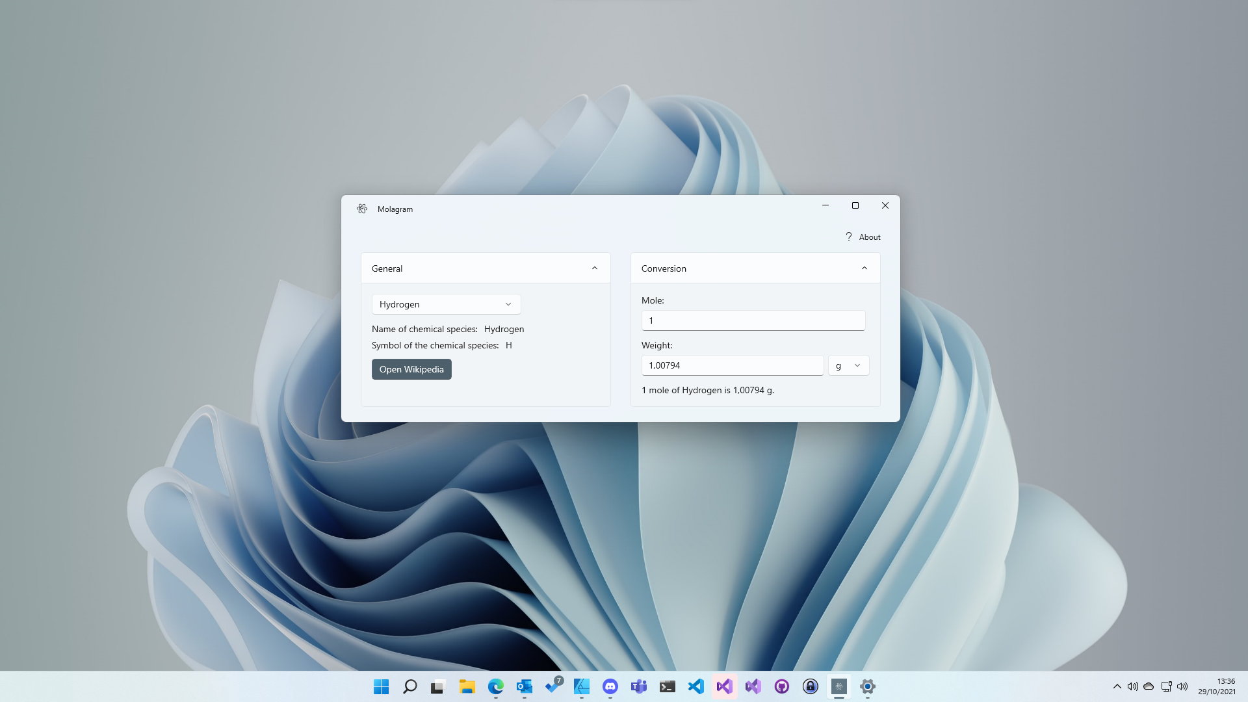Open the Hydrogen chemical species dropdown
The height and width of the screenshot is (702, 1248).
446,304
